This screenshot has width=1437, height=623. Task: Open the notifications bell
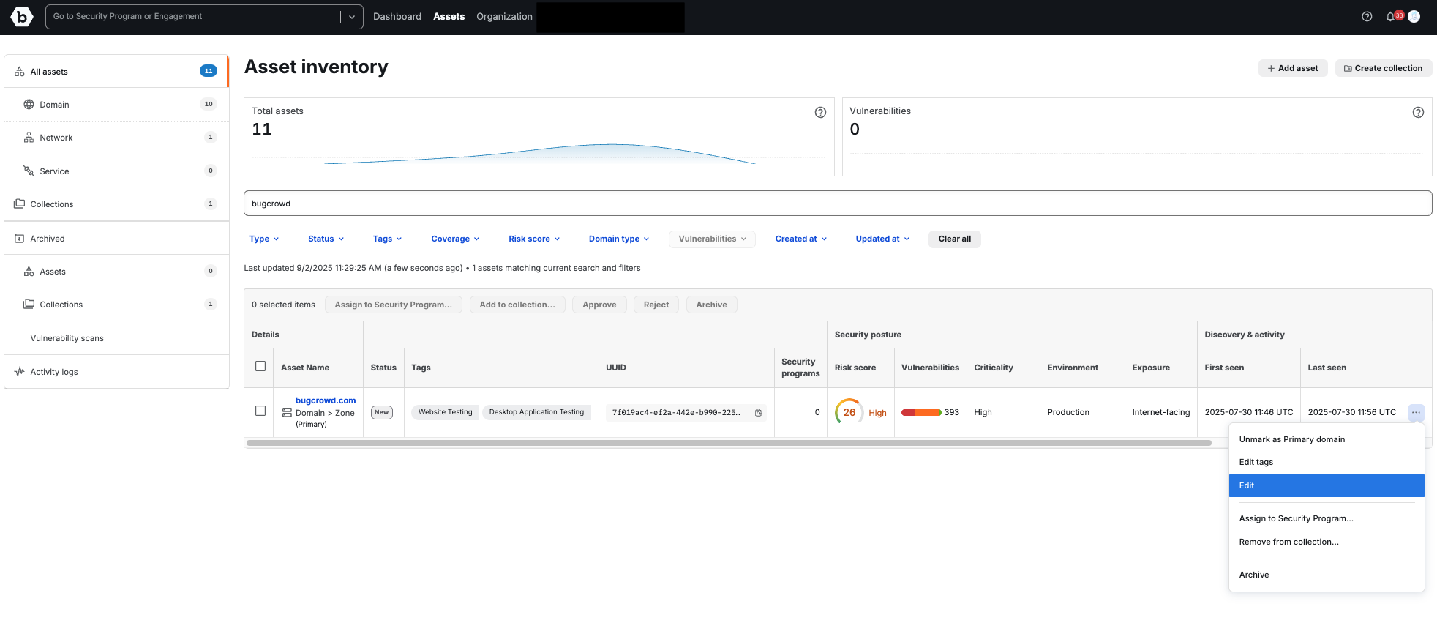point(1390,16)
